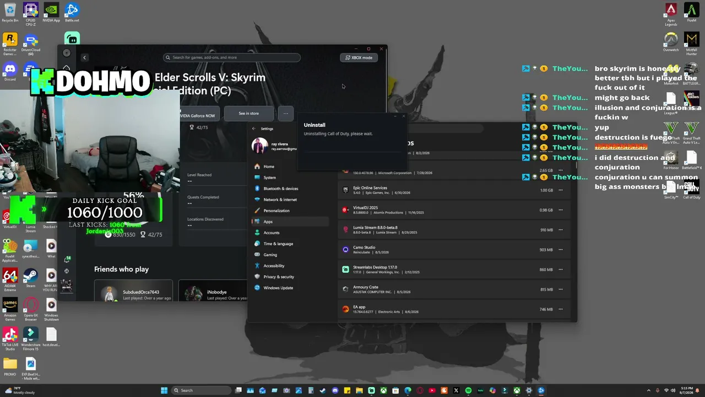705x397 pixels.
Task: Open the Windows Start menu
Action: (x=164, y=390)
